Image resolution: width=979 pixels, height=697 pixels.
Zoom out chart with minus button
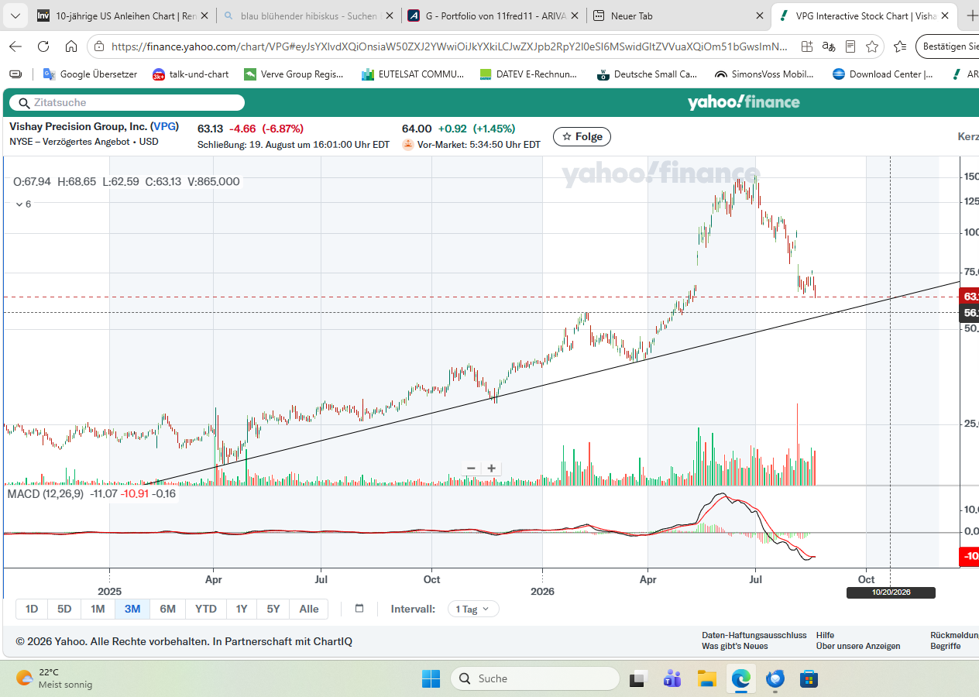coord(471,469)
